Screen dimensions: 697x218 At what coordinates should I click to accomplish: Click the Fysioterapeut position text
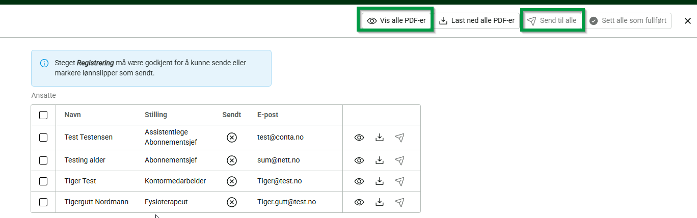point(166,202)
